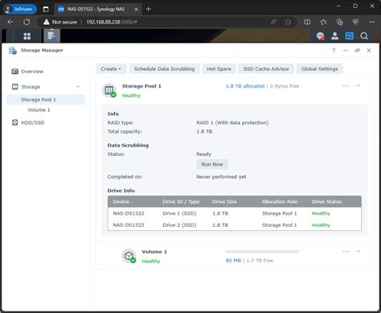
Task: Click the Drive Size column header
Action: [x=224, y=202]
